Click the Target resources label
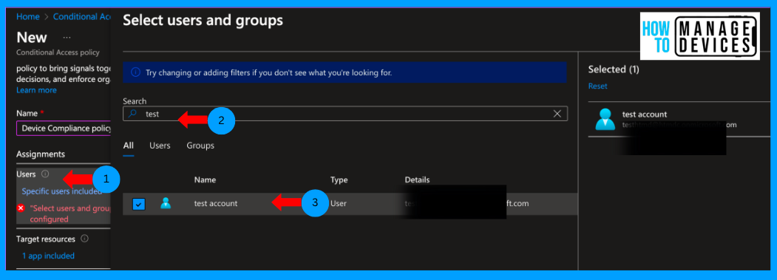Image resolution: width=777 pixels, height=280 pixels. [x=46, y=239]
